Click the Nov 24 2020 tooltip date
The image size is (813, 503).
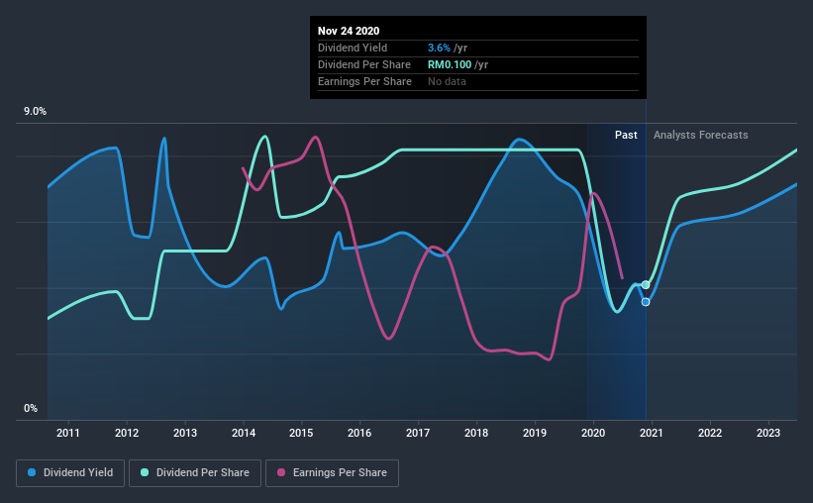coord(349,31)
